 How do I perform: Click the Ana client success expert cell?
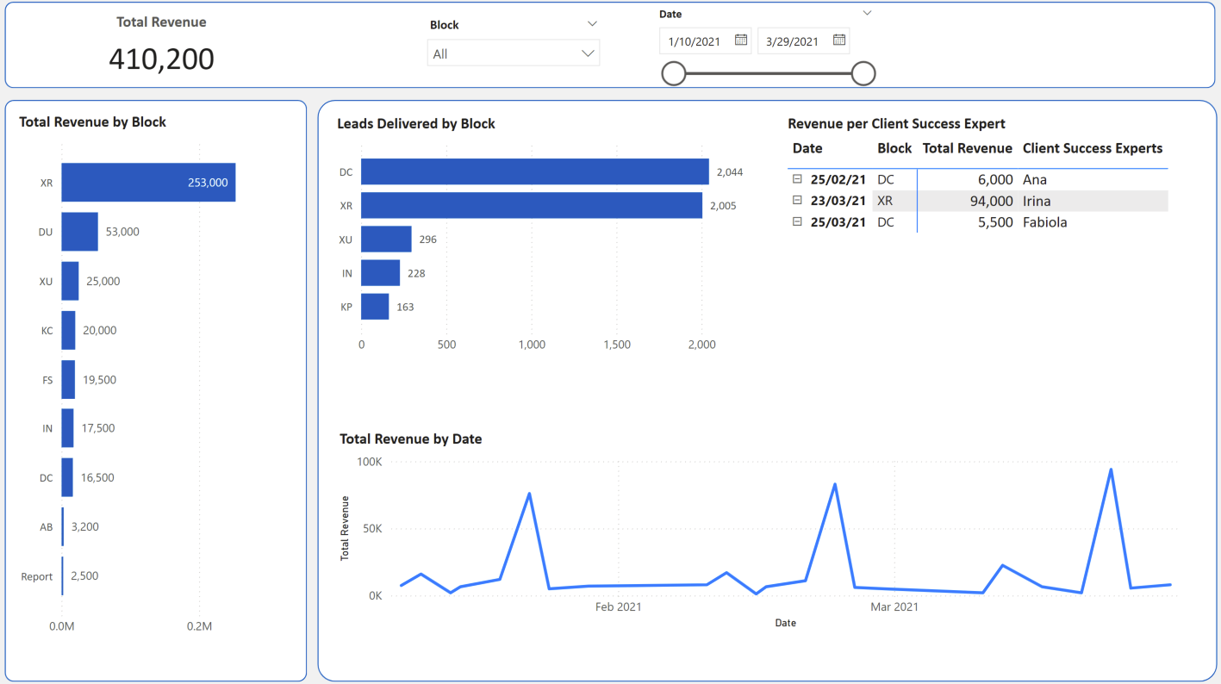1034,179
